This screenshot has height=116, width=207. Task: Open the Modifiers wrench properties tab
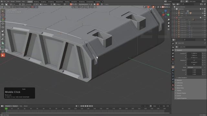click(173, 70)
